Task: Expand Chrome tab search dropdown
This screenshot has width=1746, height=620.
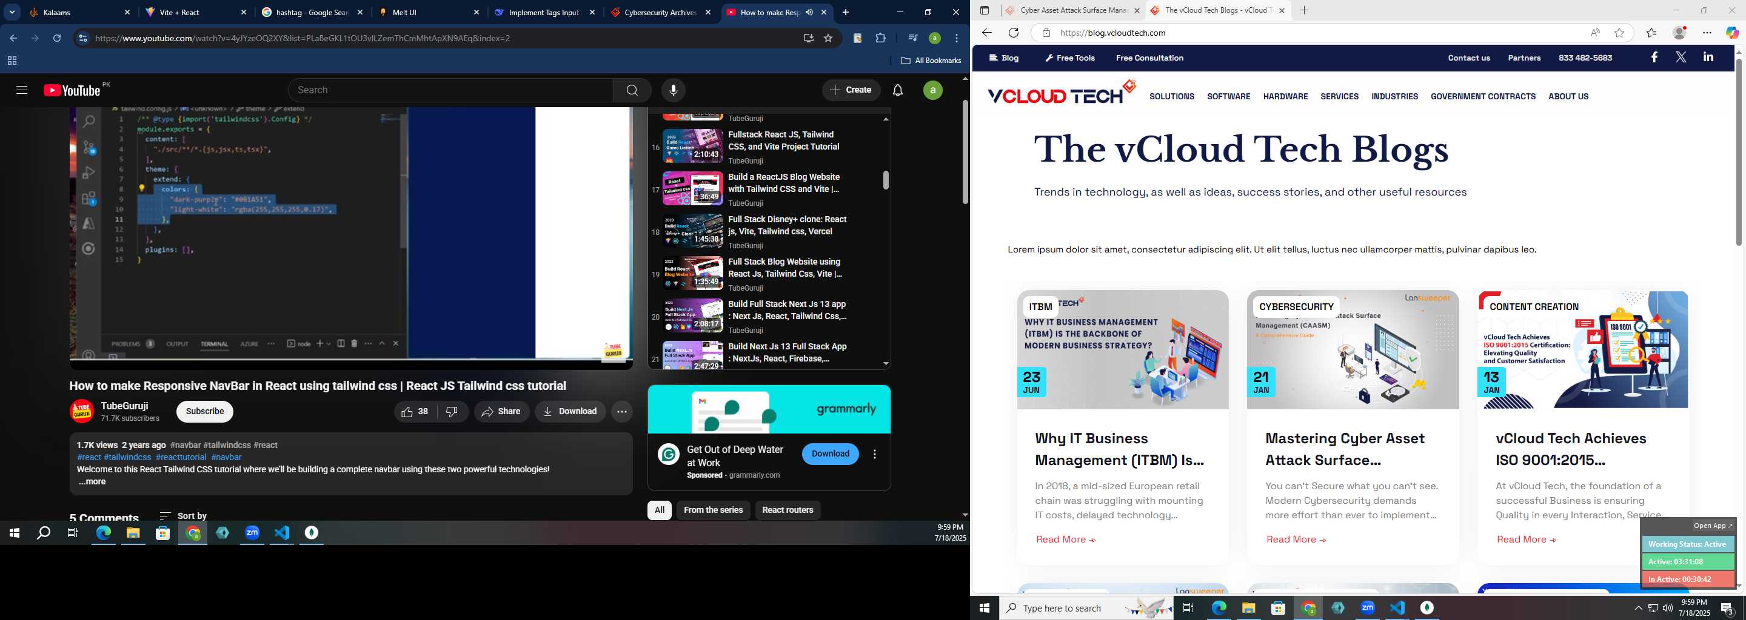Action: 12,12
